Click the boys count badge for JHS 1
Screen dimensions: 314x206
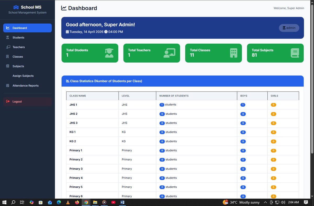coord(243,105)
